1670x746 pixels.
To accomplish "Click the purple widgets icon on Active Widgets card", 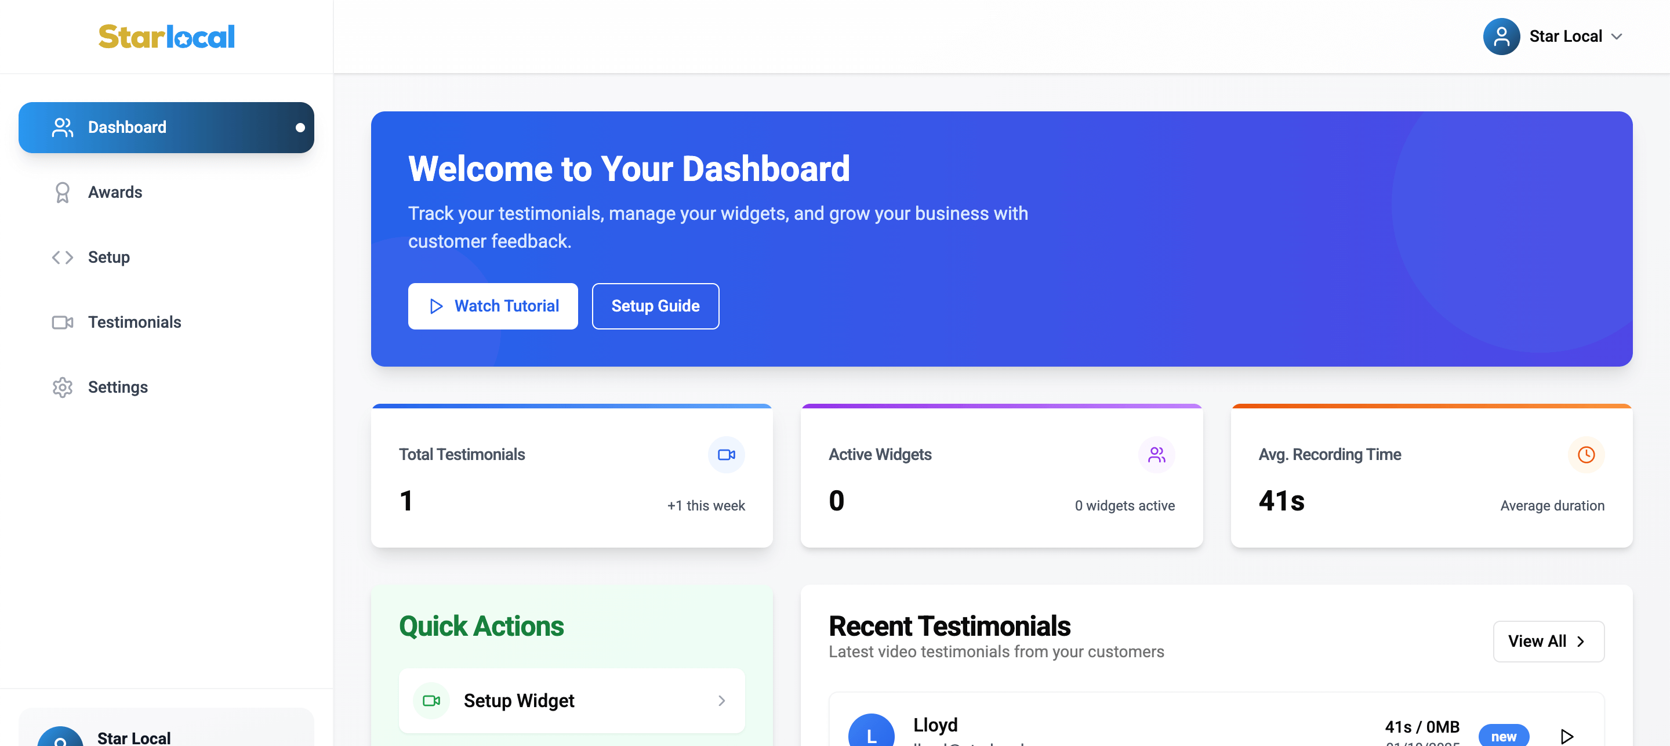I will (x=1157, y=455).
